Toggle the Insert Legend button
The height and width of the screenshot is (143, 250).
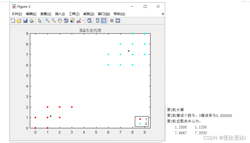104,21
